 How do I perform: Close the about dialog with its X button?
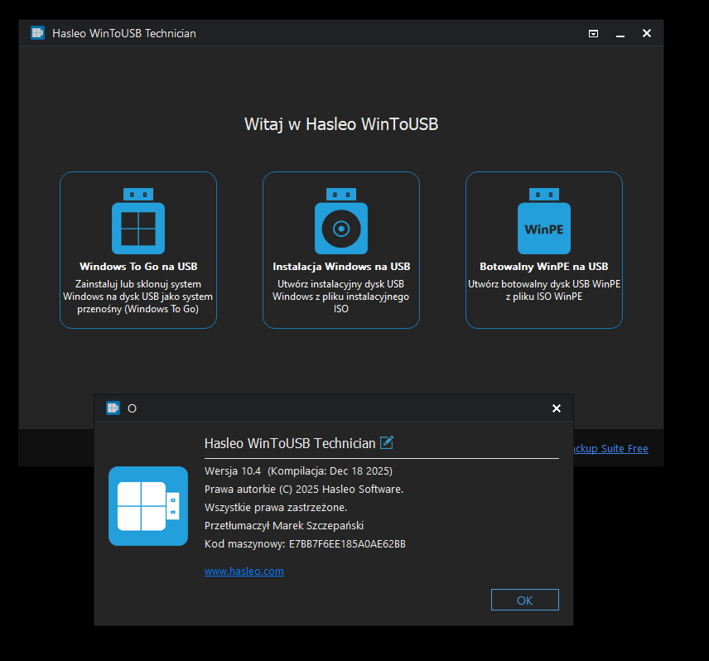click(x=557, y=408)
